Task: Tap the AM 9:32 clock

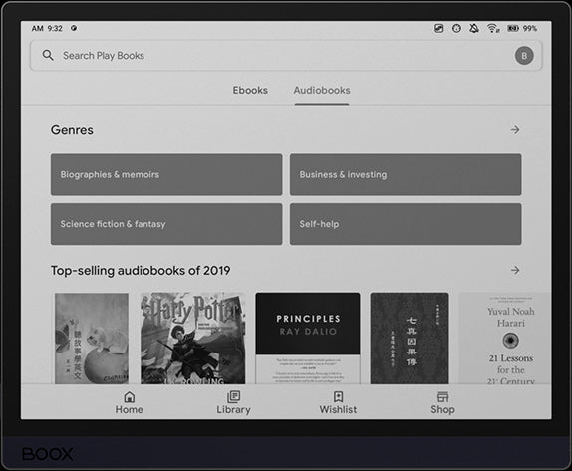Action: point(47,28)
